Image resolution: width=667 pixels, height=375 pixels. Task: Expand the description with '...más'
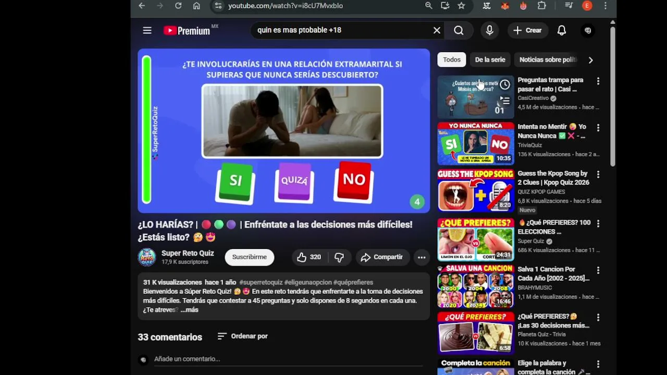point(190,309)
